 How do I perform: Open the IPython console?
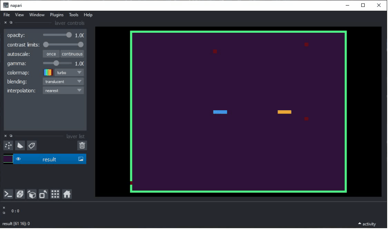(8, 194)
